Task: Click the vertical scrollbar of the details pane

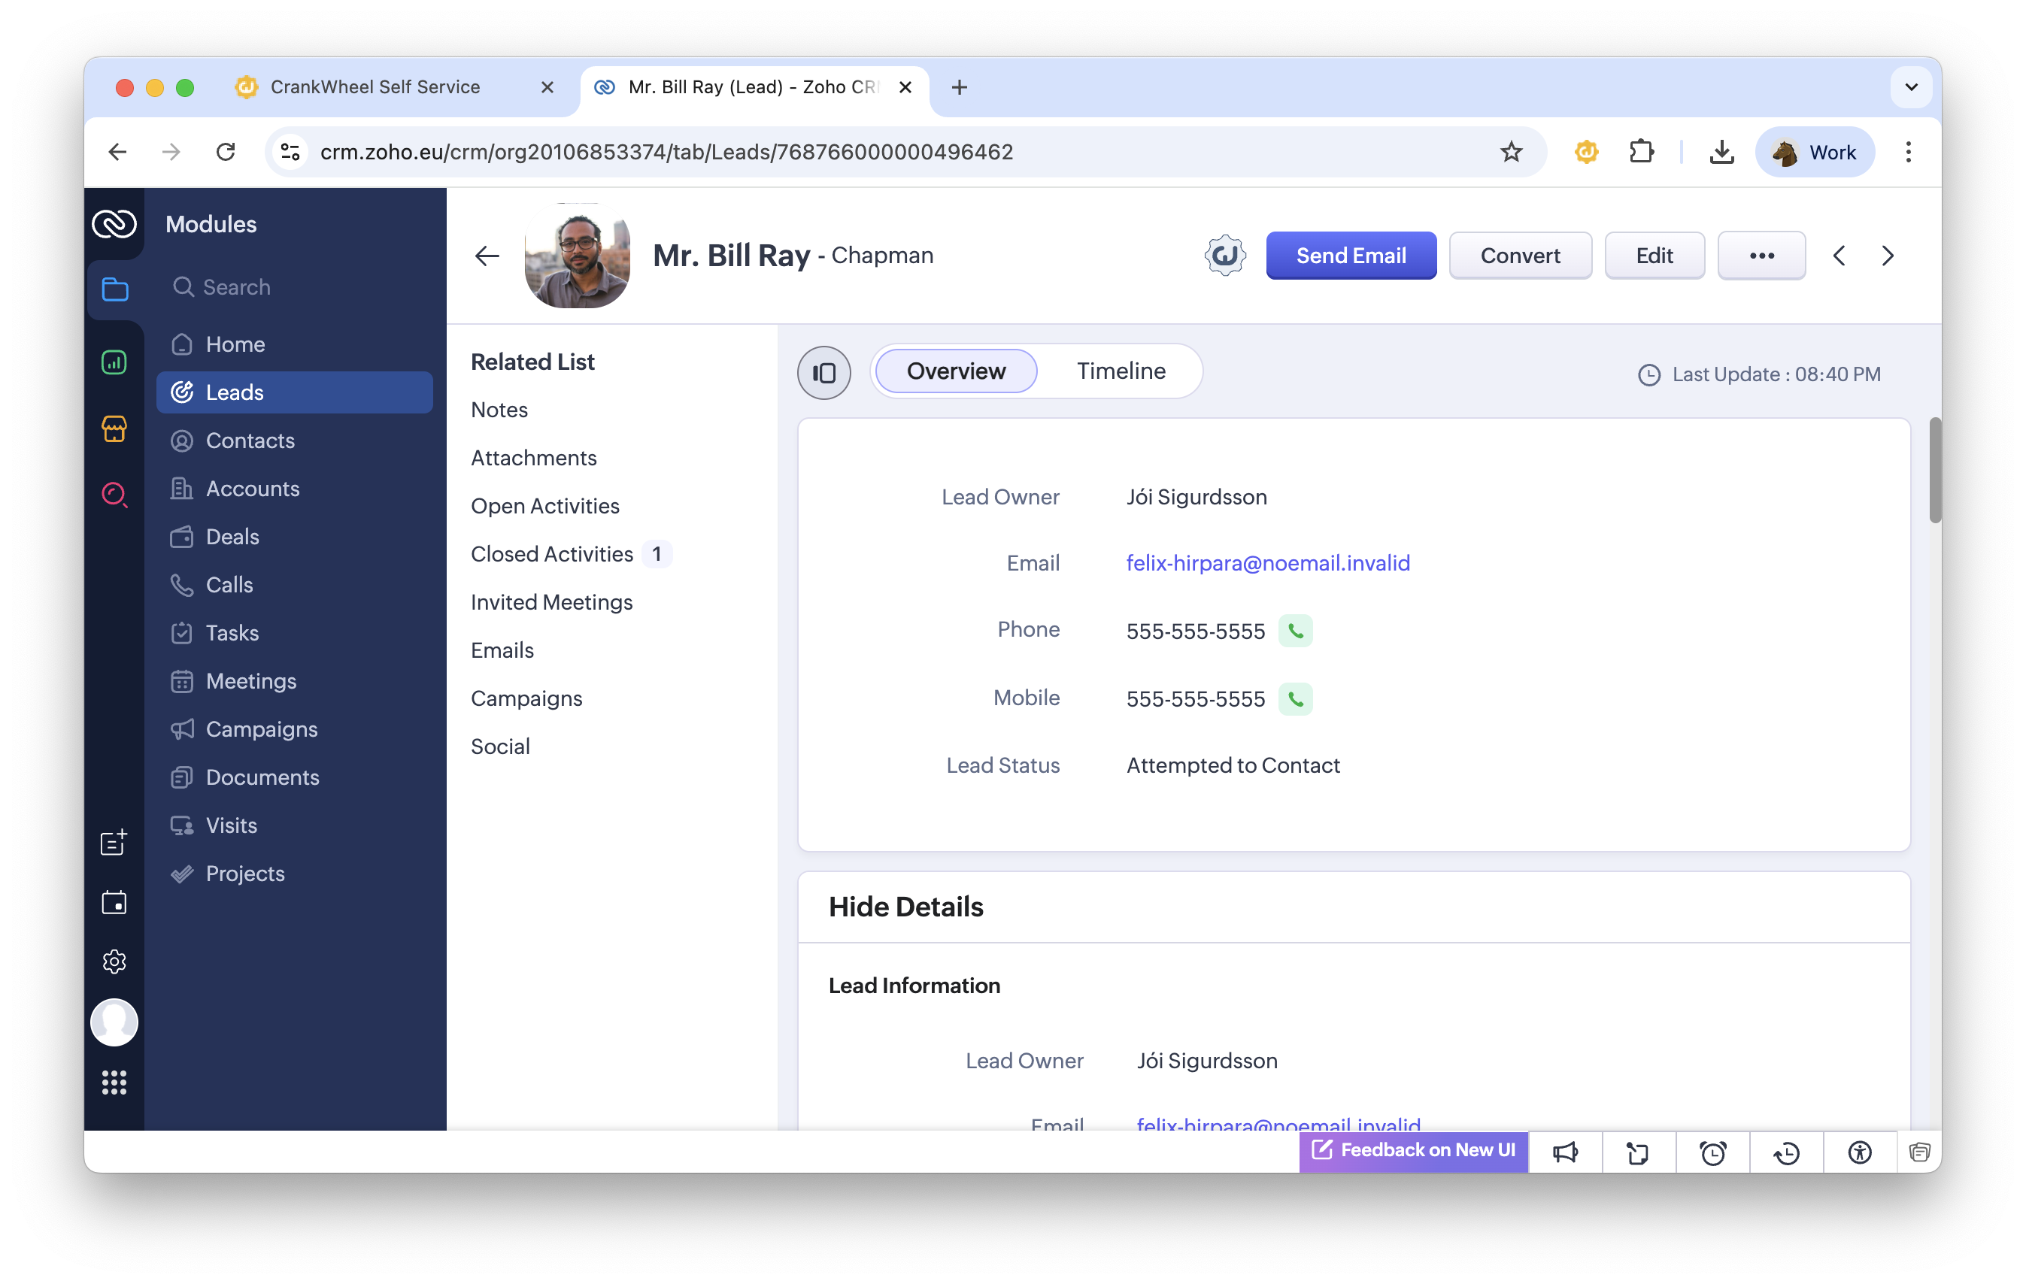Action: [1934, 471]
